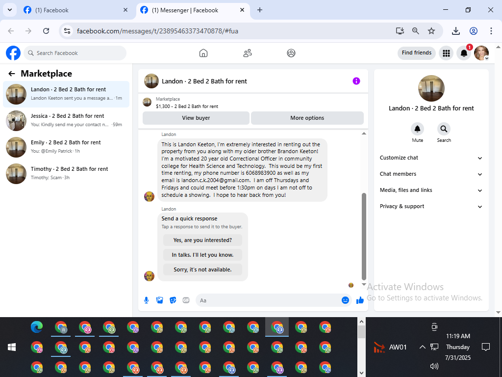Send quick response "Yes, are you interested?"
This screenshot has width=502, height=377.
[202, 240]
